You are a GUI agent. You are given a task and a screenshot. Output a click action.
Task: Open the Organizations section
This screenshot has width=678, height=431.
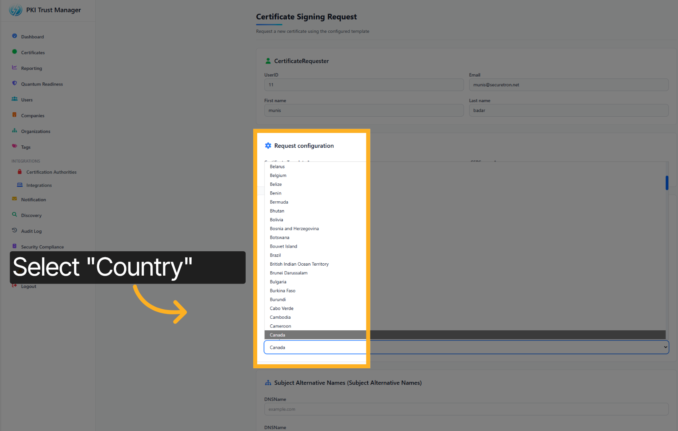pyautogui.click(x=36, y=131)
